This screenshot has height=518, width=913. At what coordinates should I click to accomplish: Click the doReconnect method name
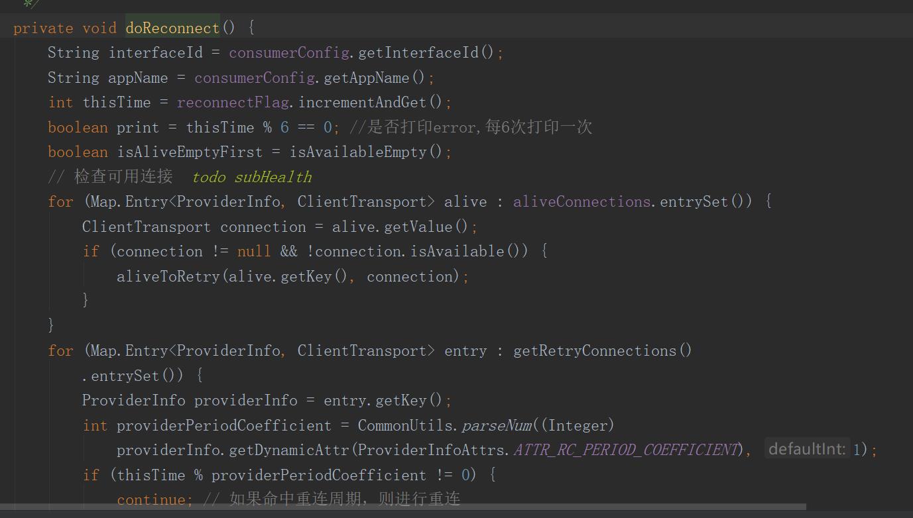pyautogui.click(x=172, y=28)
